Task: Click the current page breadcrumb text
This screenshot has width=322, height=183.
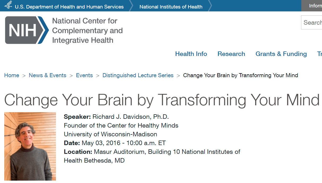Action: [x=241, y=75]
